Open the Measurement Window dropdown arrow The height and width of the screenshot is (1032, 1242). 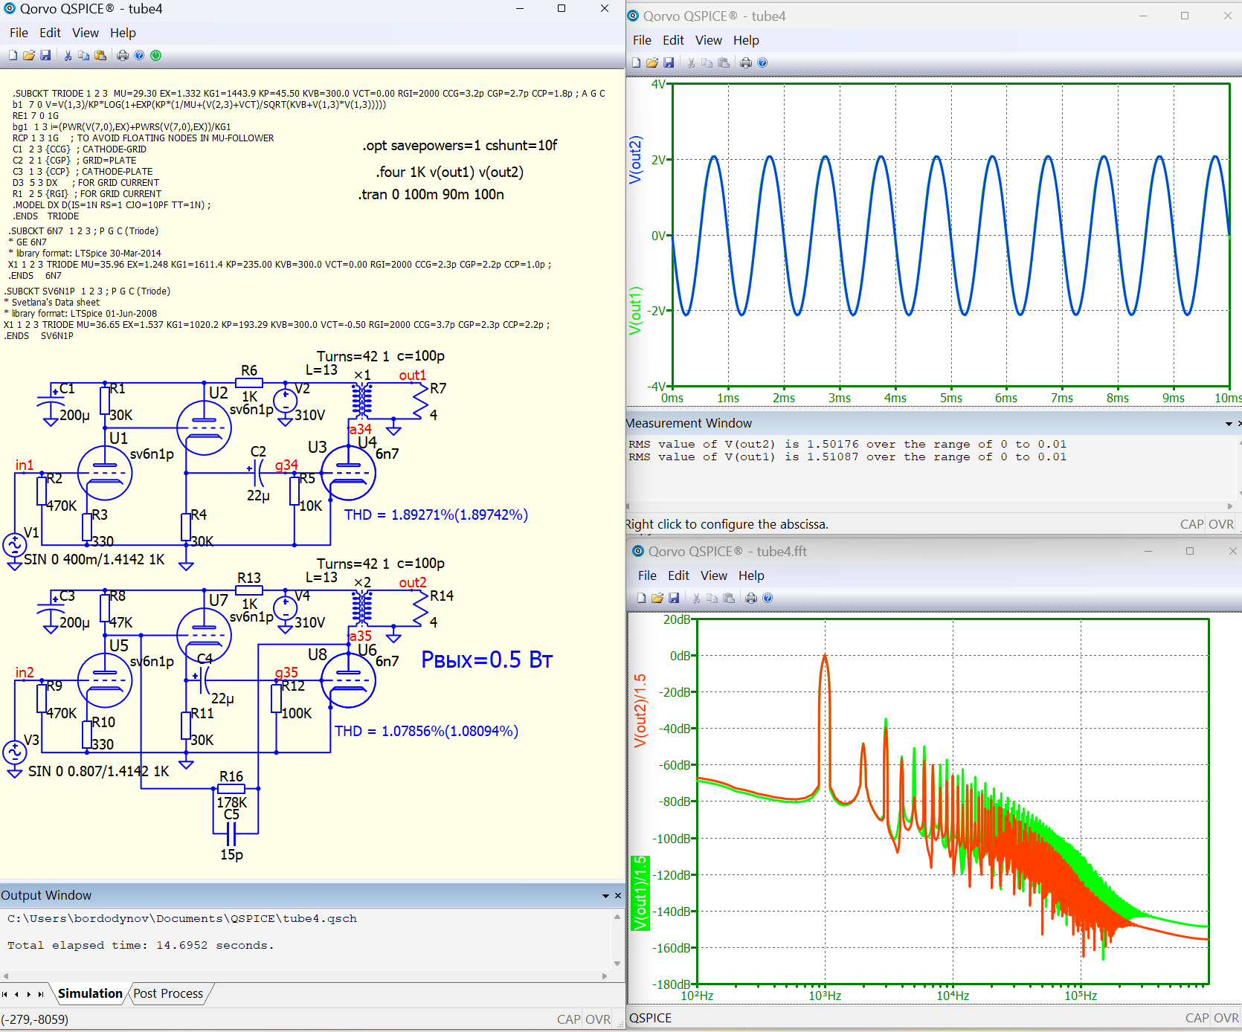(1229, 424)
